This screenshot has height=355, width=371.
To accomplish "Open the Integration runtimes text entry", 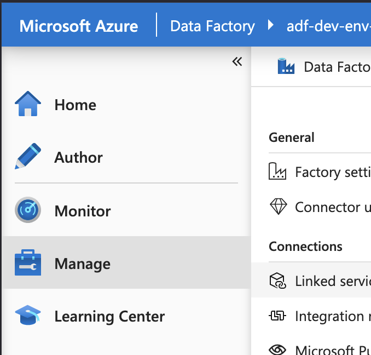I will point(333,317).
